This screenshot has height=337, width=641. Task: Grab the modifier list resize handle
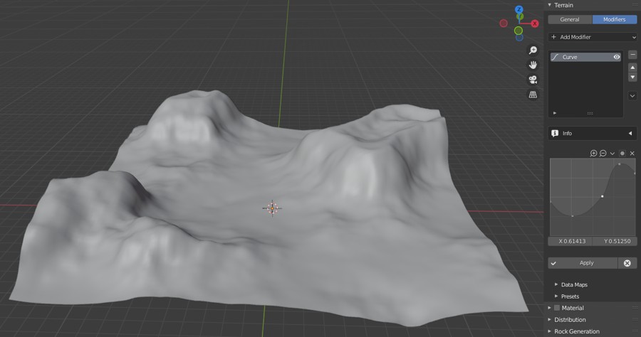tap(590, 114)
